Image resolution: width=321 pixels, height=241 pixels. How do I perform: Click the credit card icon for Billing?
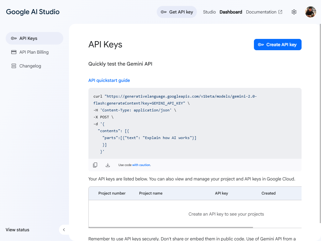pos(14,52)
